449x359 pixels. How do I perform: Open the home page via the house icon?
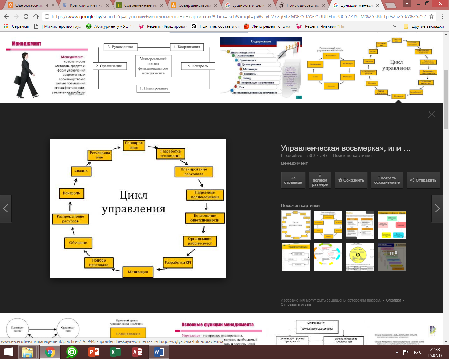[36, 16]
